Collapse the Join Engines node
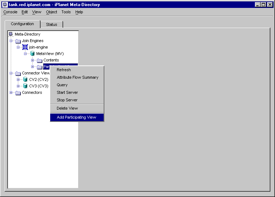The image size is (275, 197). click(11, 41)
